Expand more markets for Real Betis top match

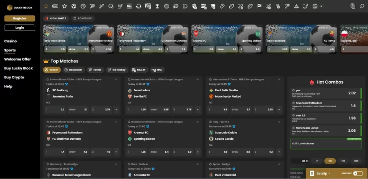[x=279, y=110]
